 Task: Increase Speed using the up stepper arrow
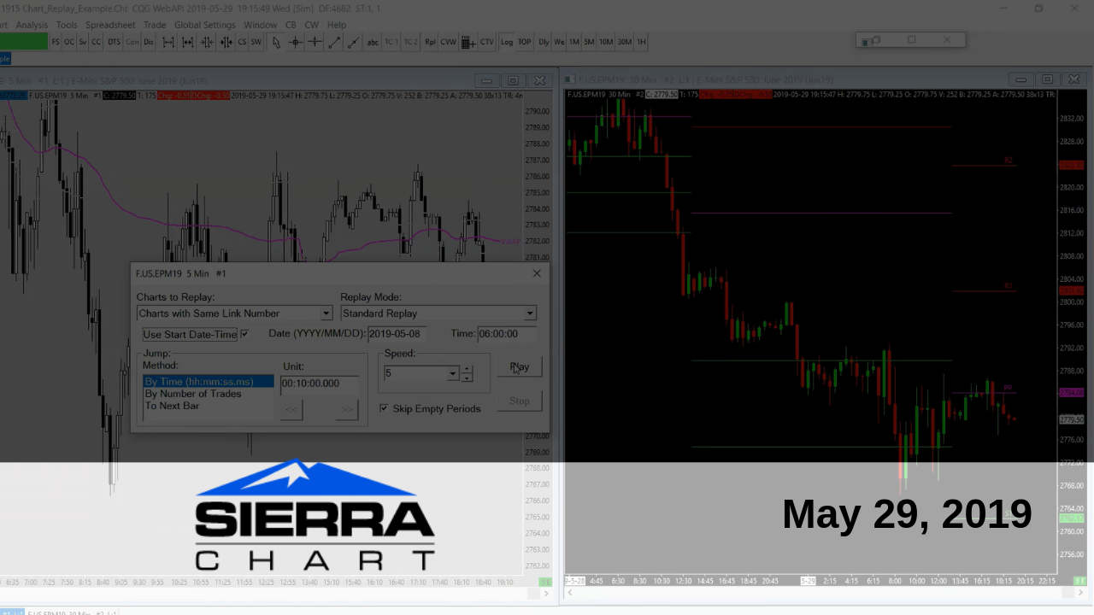[465, 370]
